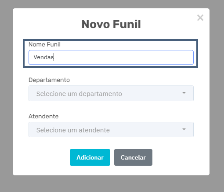Dismiss dialog by clicking gray backdrop
This screenshot has height=192, width=224.
coord(6,95)
